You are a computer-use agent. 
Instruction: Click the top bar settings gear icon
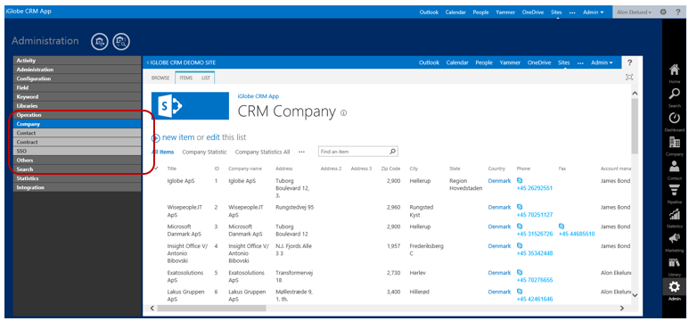[663, 12]
